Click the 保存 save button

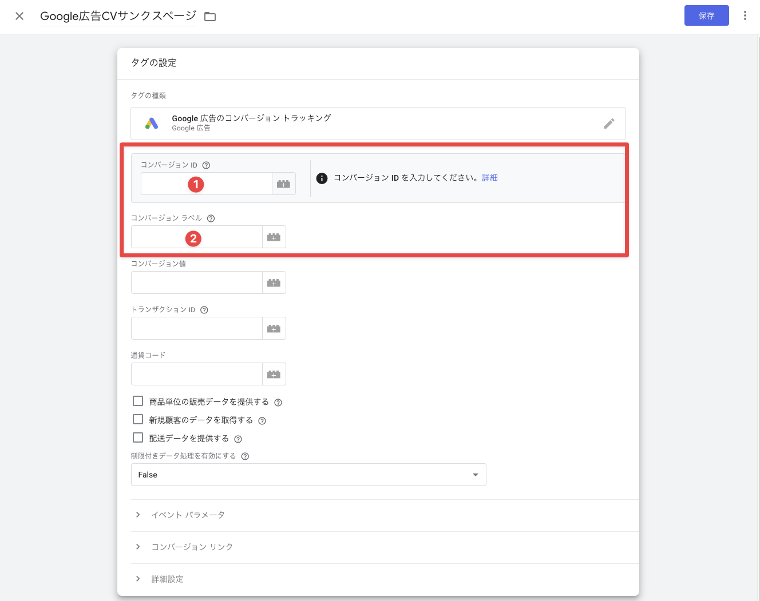click(706, 15)
